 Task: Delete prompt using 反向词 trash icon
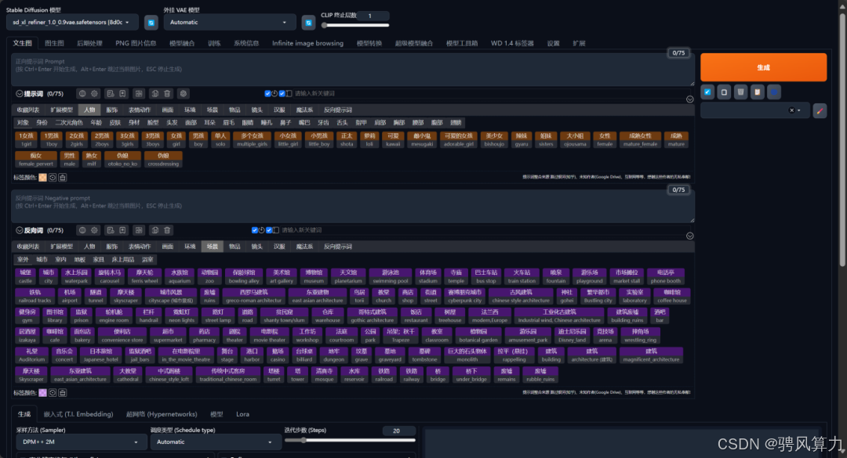[x=168, y=230]
